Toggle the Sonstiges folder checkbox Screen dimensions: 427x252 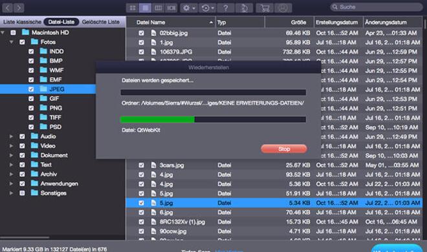[x=22, y=193]
